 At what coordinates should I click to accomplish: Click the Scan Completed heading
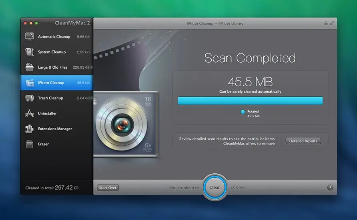[x=250, y=58]
